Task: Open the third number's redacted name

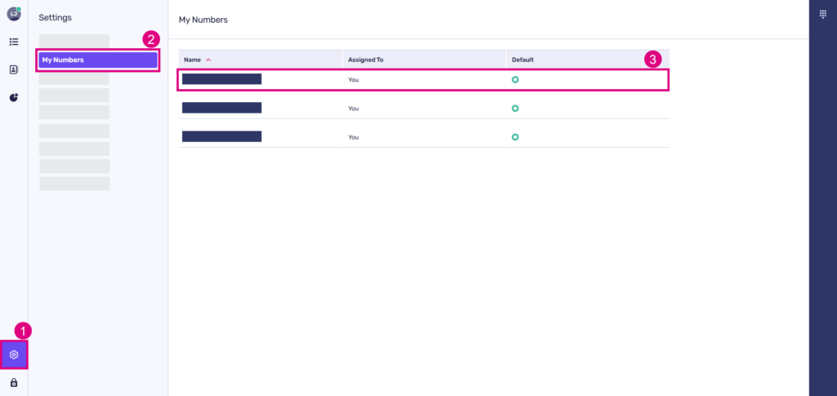Action: (x=222, y=136)
